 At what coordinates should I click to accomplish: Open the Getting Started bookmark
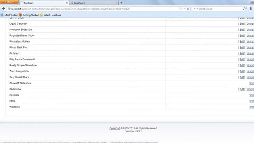pyautogui.click(x=29, y=15)
